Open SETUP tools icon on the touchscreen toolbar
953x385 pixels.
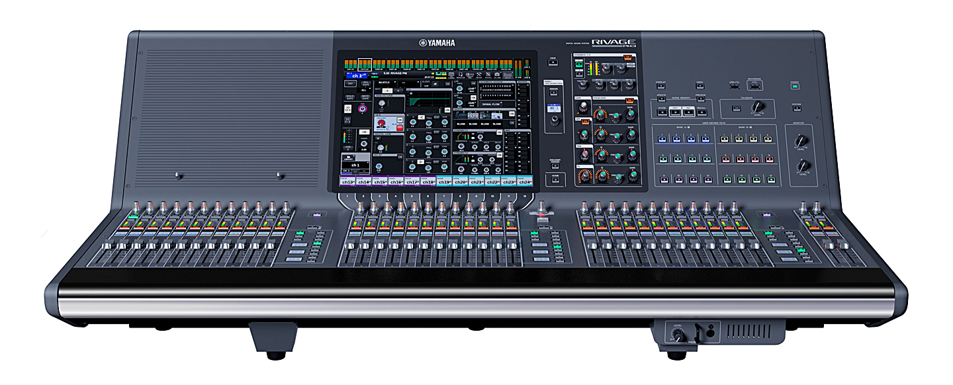click(x=479, y=75)
